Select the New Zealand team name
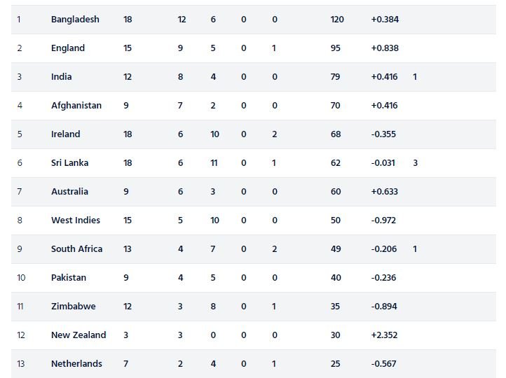This screenshot has width=506, height=378. (78, 335)
